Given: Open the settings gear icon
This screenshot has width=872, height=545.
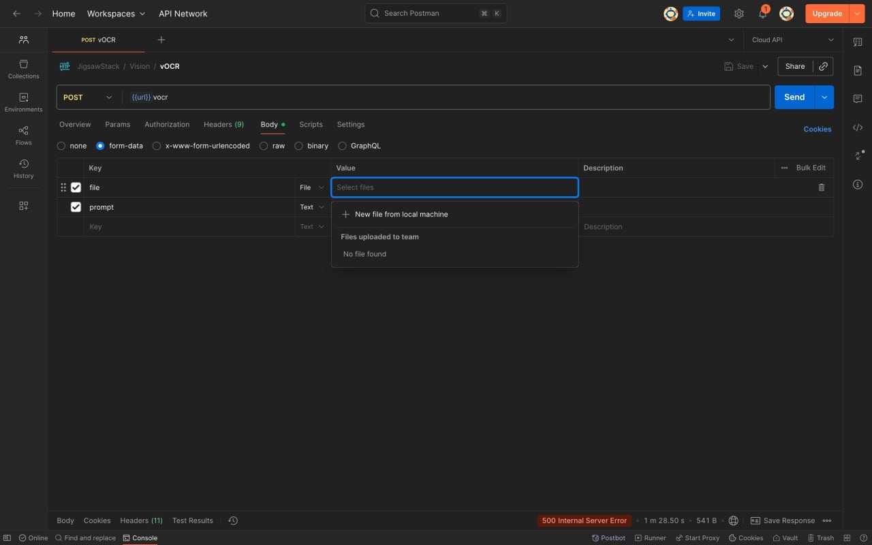Looking at the screenshot, I should [x=739, y=14].
